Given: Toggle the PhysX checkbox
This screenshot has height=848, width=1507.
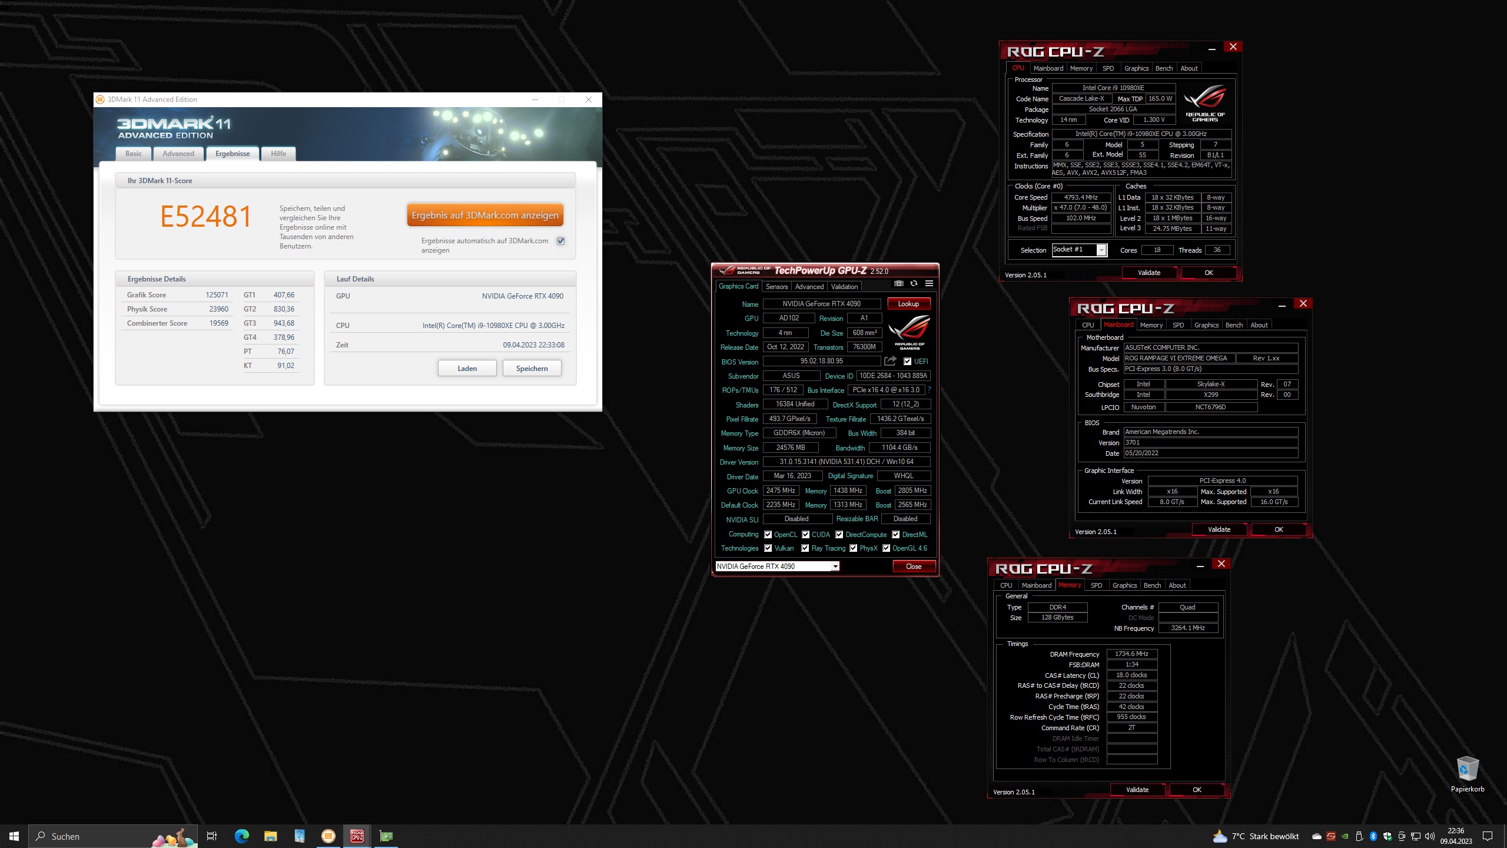Looking at the screenshot, I should tap(853, 548).
